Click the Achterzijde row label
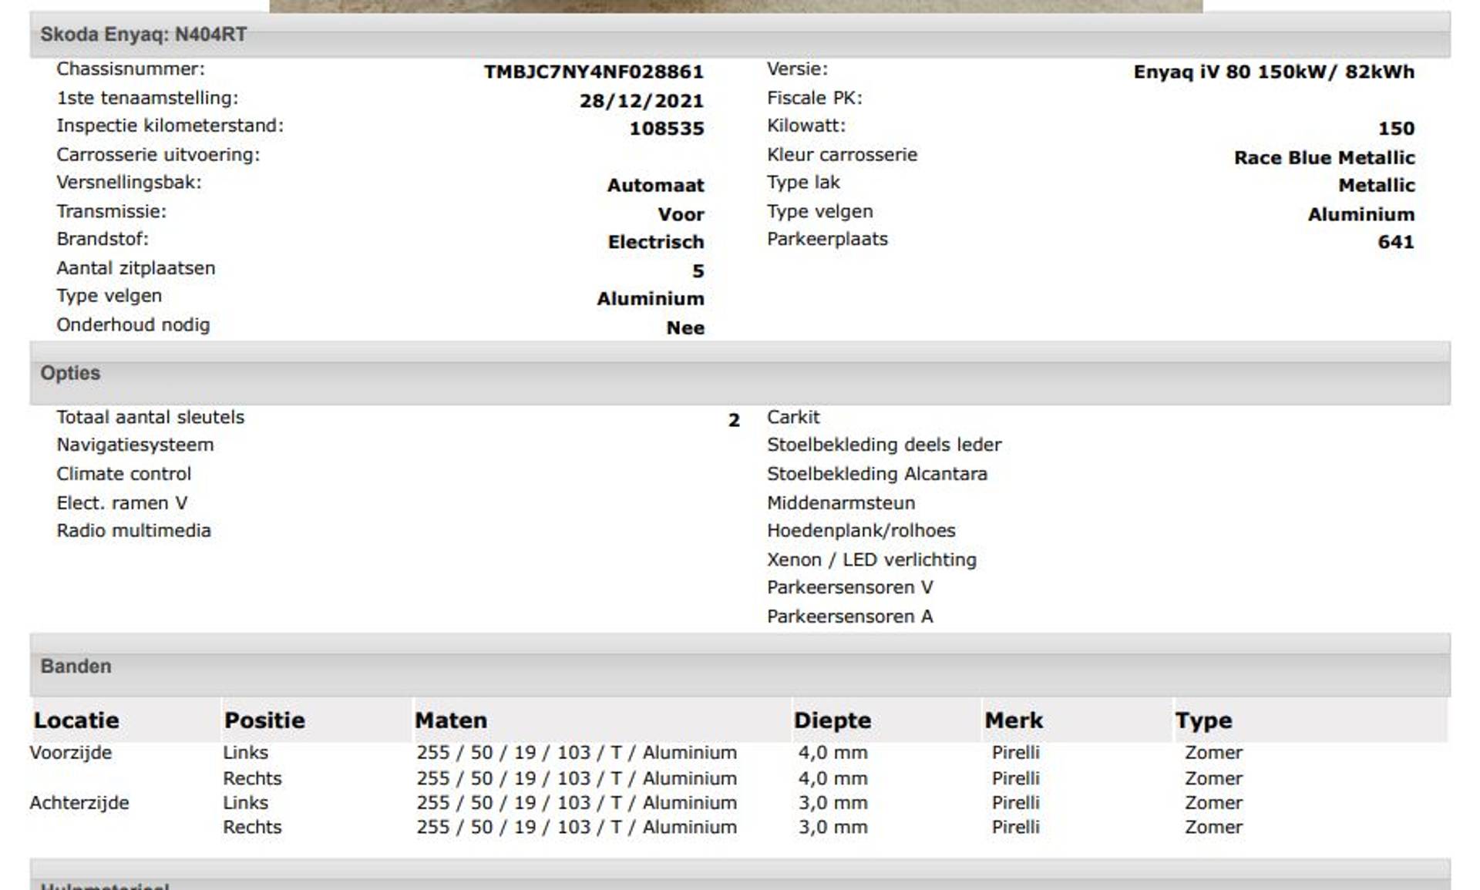Screen dimensions: 1480x890 [79, 803]
